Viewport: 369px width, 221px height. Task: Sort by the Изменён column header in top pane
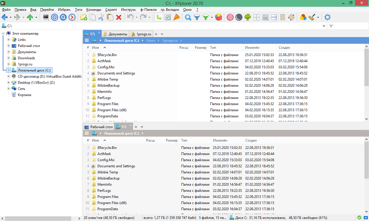click(252, 48)
